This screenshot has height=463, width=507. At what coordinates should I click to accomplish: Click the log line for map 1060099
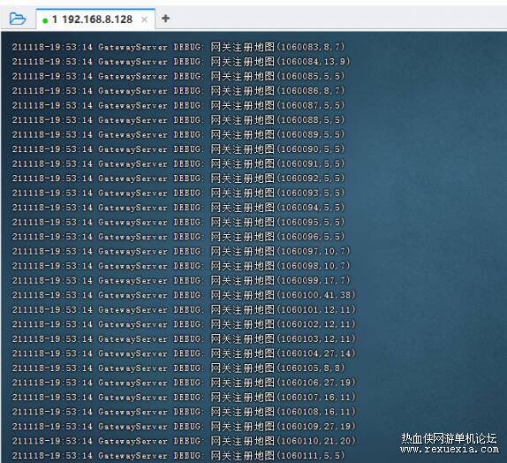coord(181,280)
